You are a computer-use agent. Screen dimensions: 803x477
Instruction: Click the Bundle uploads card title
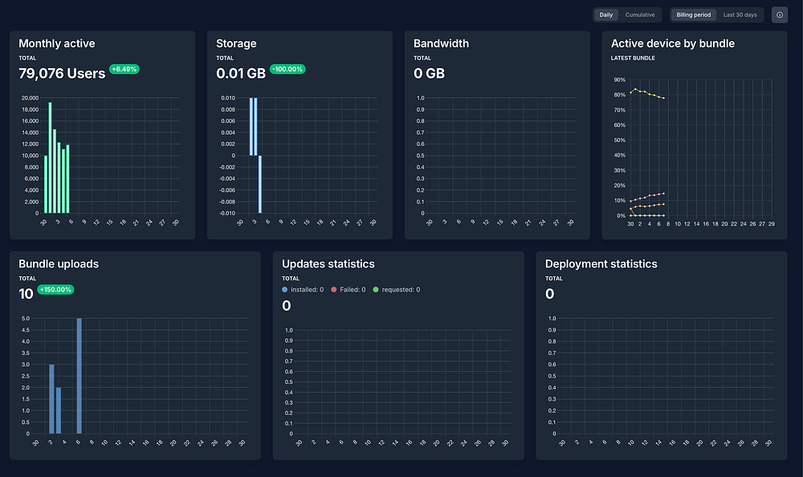point(59,264)
